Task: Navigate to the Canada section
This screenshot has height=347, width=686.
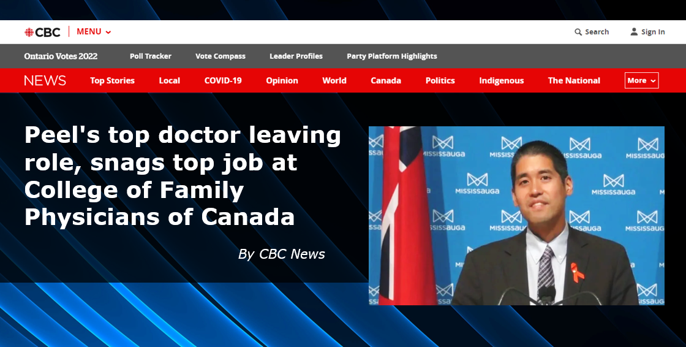Action: point(386,80)
